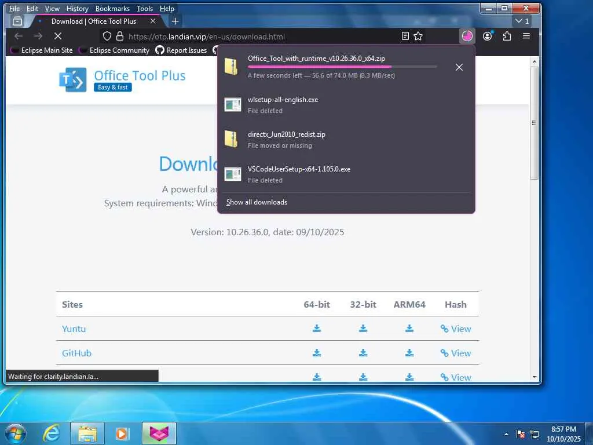This screenshot has width=593, height=445.
Task: Open Eclipse Main Site bookmark
Action: pyautogui.click(x=41, y=50)
